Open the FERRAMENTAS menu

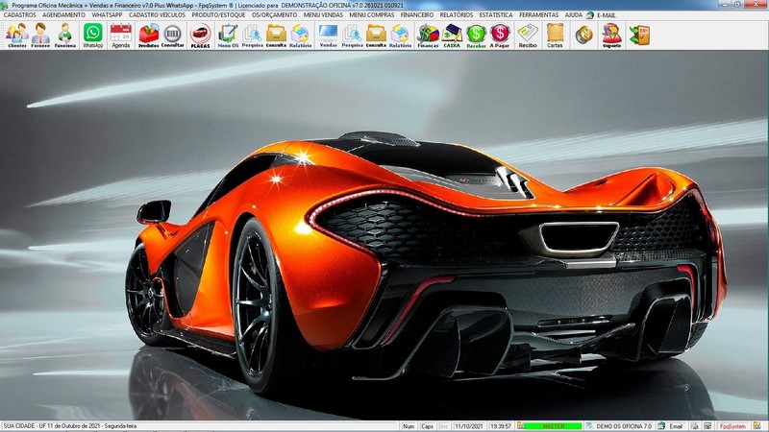(538, 15)
